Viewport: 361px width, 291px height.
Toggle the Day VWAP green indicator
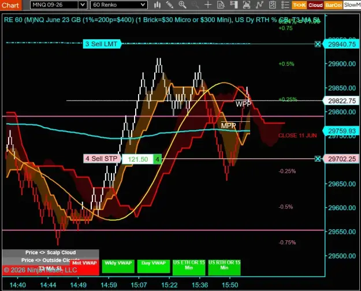coord(154,266)
